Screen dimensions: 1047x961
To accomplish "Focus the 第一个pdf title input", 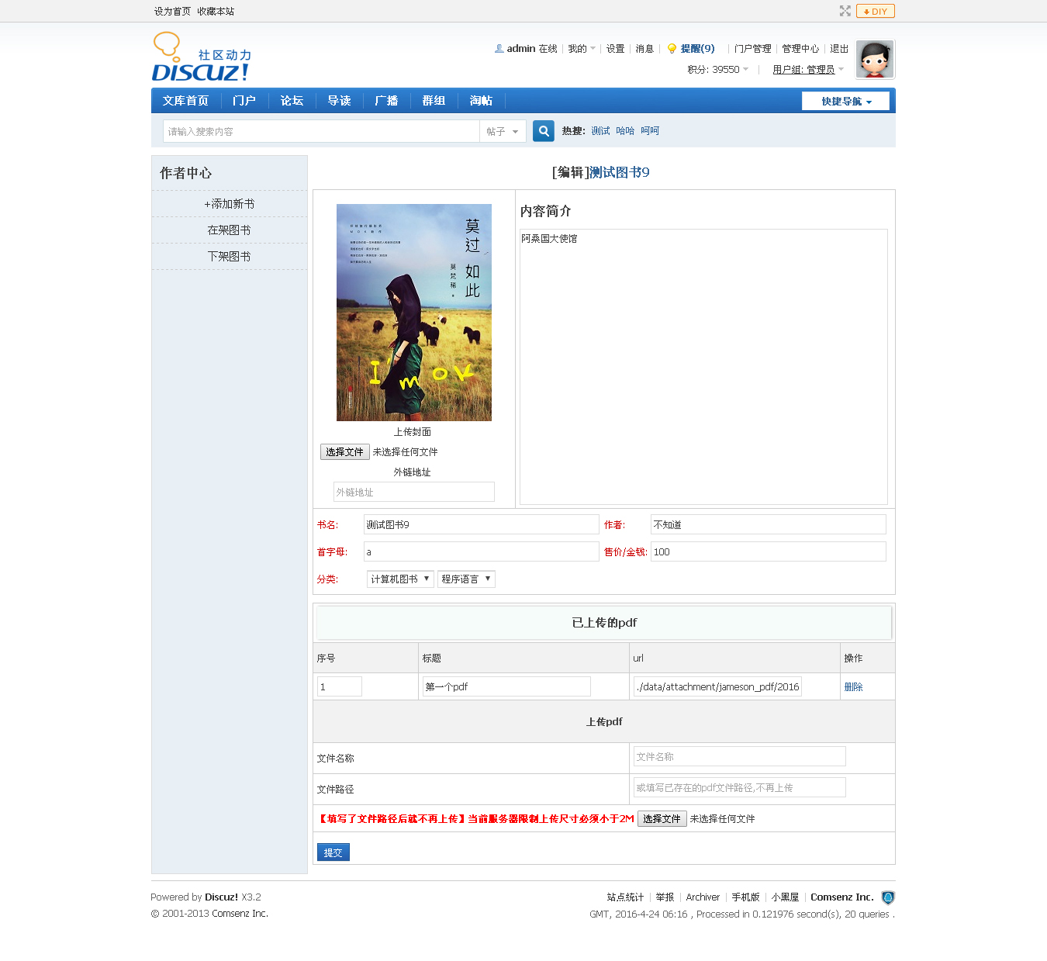I will click(x=506, y=686).
